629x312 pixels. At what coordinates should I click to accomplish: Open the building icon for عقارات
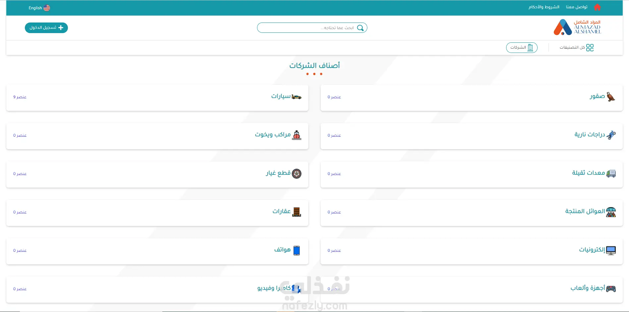tap(296, 212)
